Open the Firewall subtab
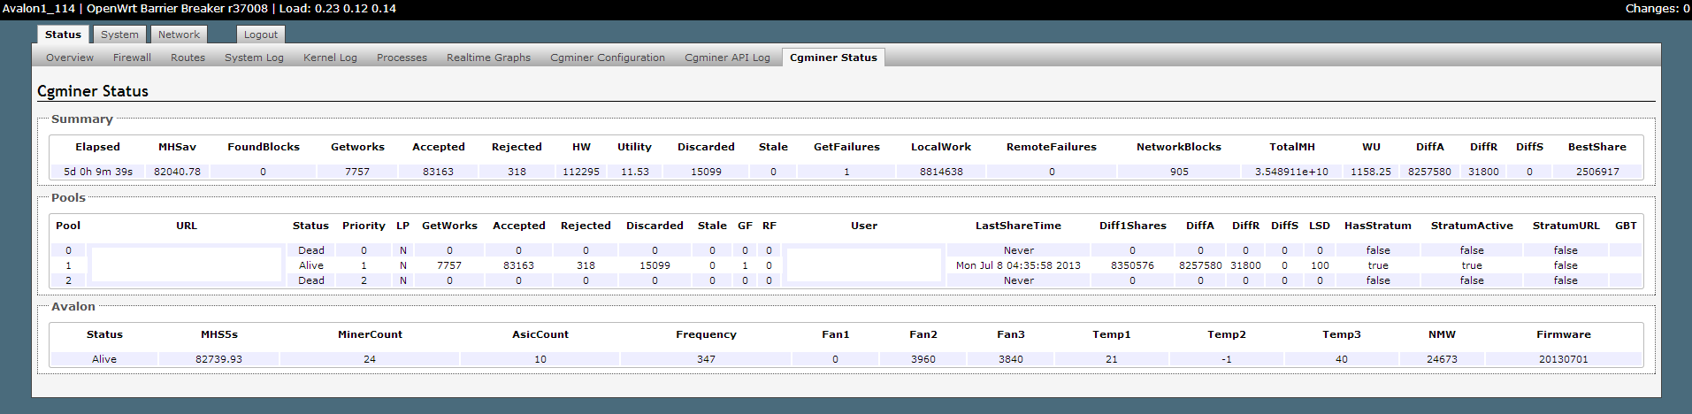 tap(132, 57)
